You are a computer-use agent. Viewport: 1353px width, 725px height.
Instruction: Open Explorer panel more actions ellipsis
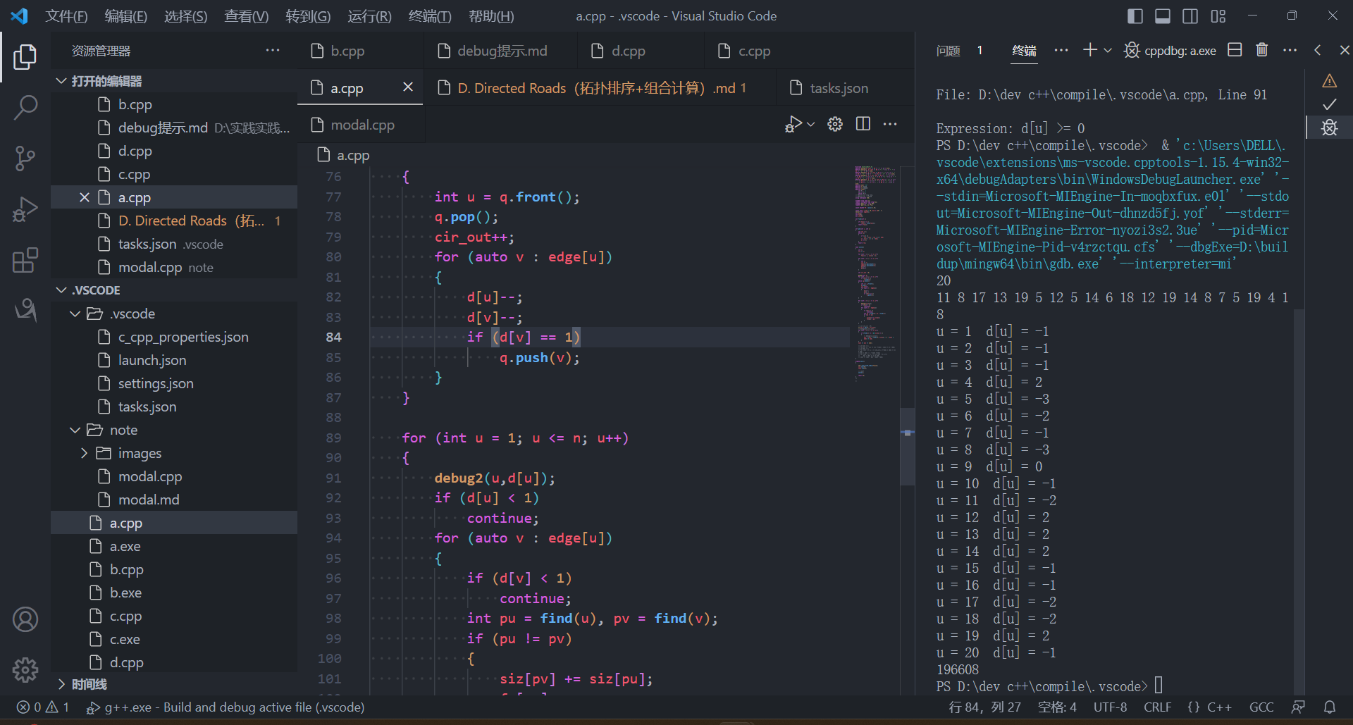pyautogui.click(x=273, y=50)
